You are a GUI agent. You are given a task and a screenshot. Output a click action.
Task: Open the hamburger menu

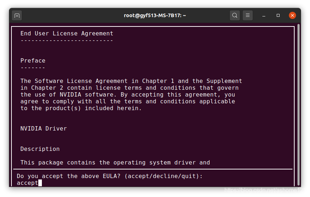pyautogui.click(x=247, y=15)
